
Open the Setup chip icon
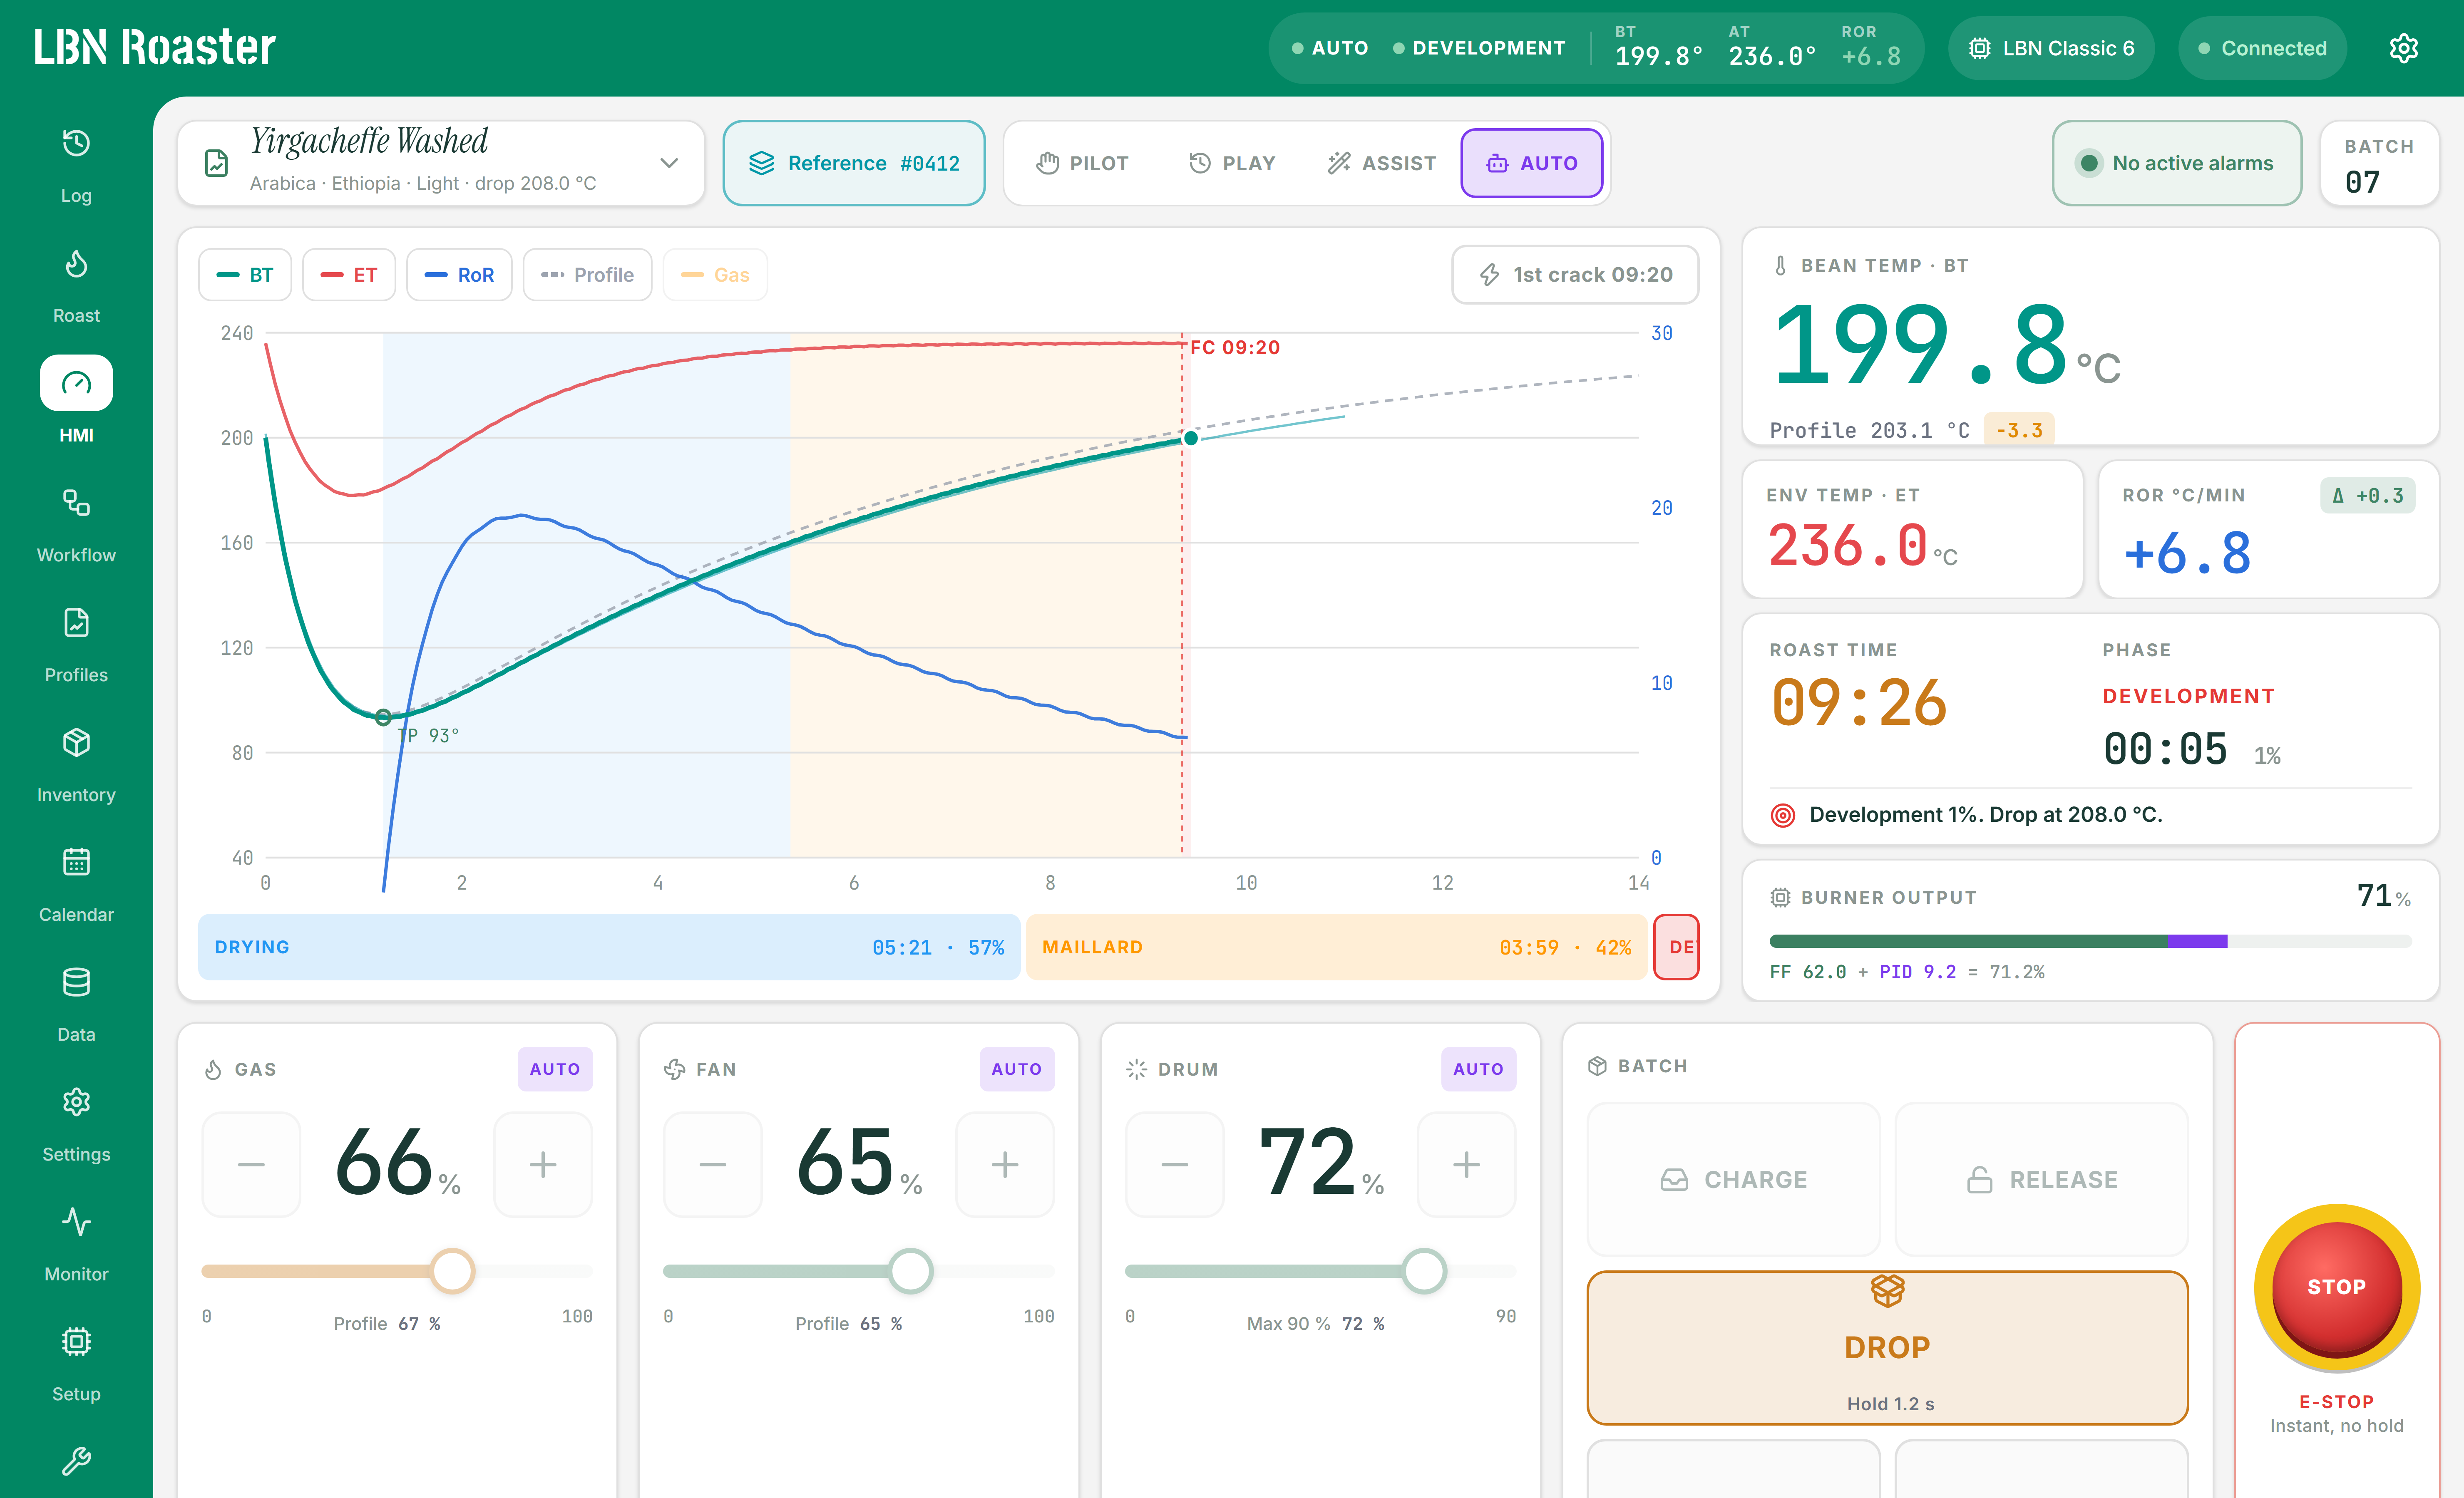76,1341
